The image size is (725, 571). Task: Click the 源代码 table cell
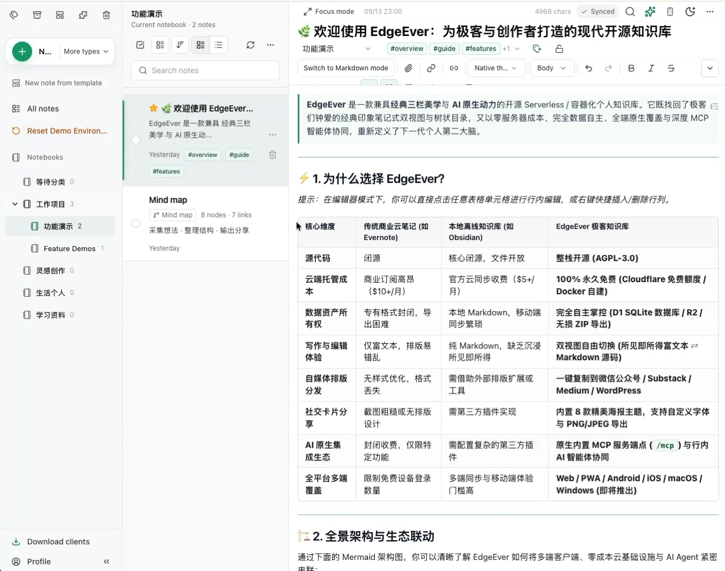click(327, 258)
